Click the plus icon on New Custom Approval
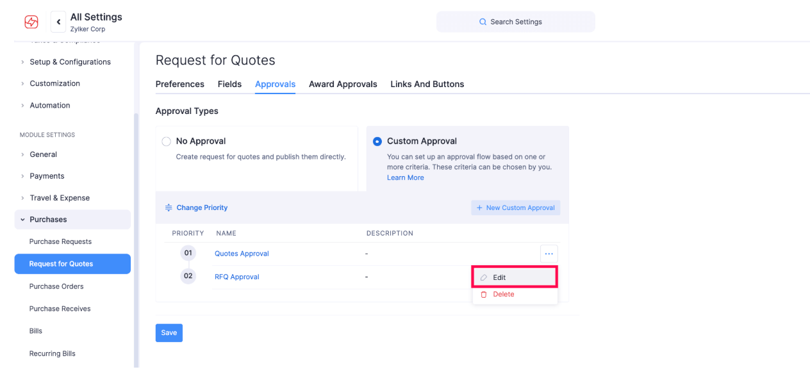This screenshot has width=810, height=374. [479, 207]
